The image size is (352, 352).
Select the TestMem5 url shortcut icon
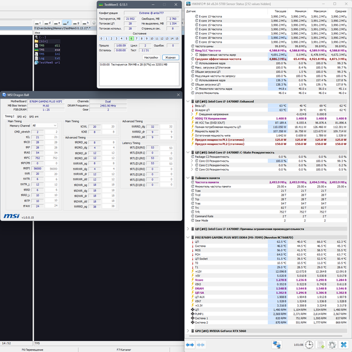coord(36,63)
